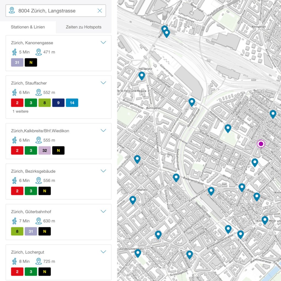Viewport: 281px width, 281px height.
Task: Select the map pin near Goldbrunnenplatz
Action: [138, 253]
